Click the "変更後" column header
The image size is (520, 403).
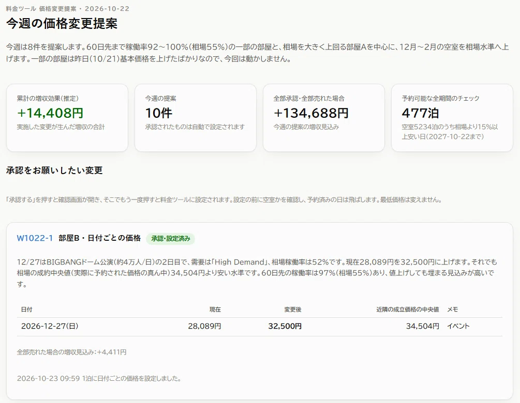pyautogui.click(x=293, y=309)
